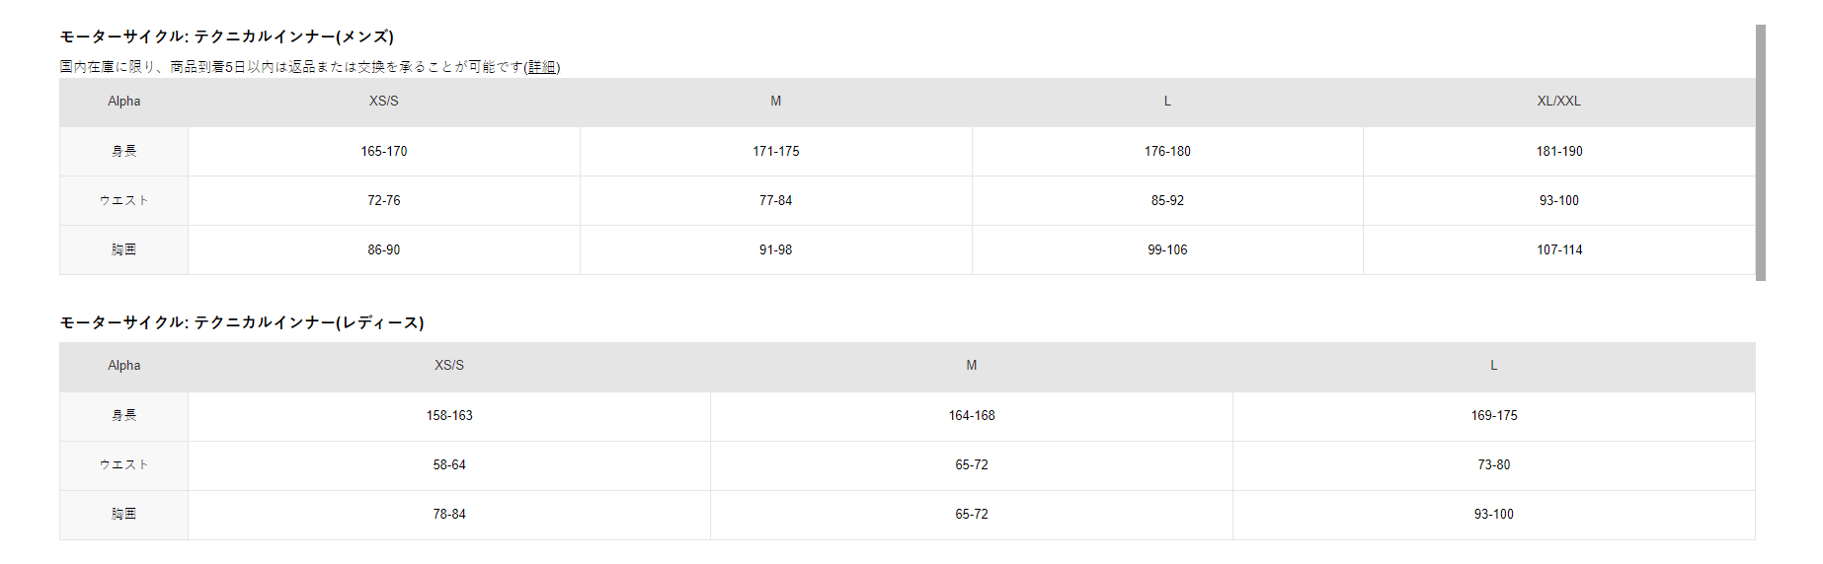Click the 99-106 chest cell
This screenshot has height=564, width=1823.
[x=1167, y=250]
